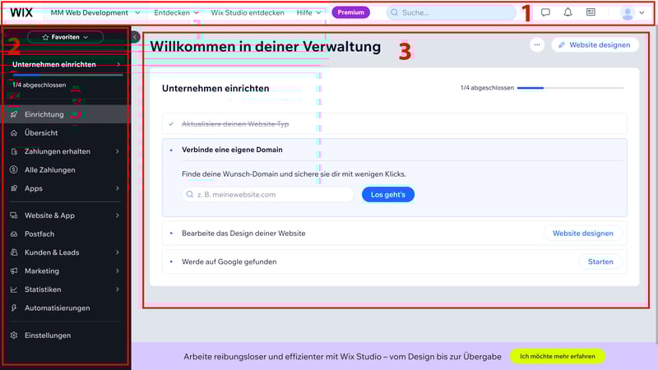Open the notifications bell
This screenshot has height=370, width=658.
point(568,12)
